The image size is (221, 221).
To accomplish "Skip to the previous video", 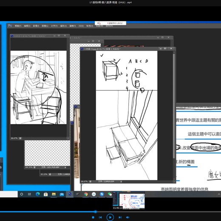I will [x=100, y=217].
